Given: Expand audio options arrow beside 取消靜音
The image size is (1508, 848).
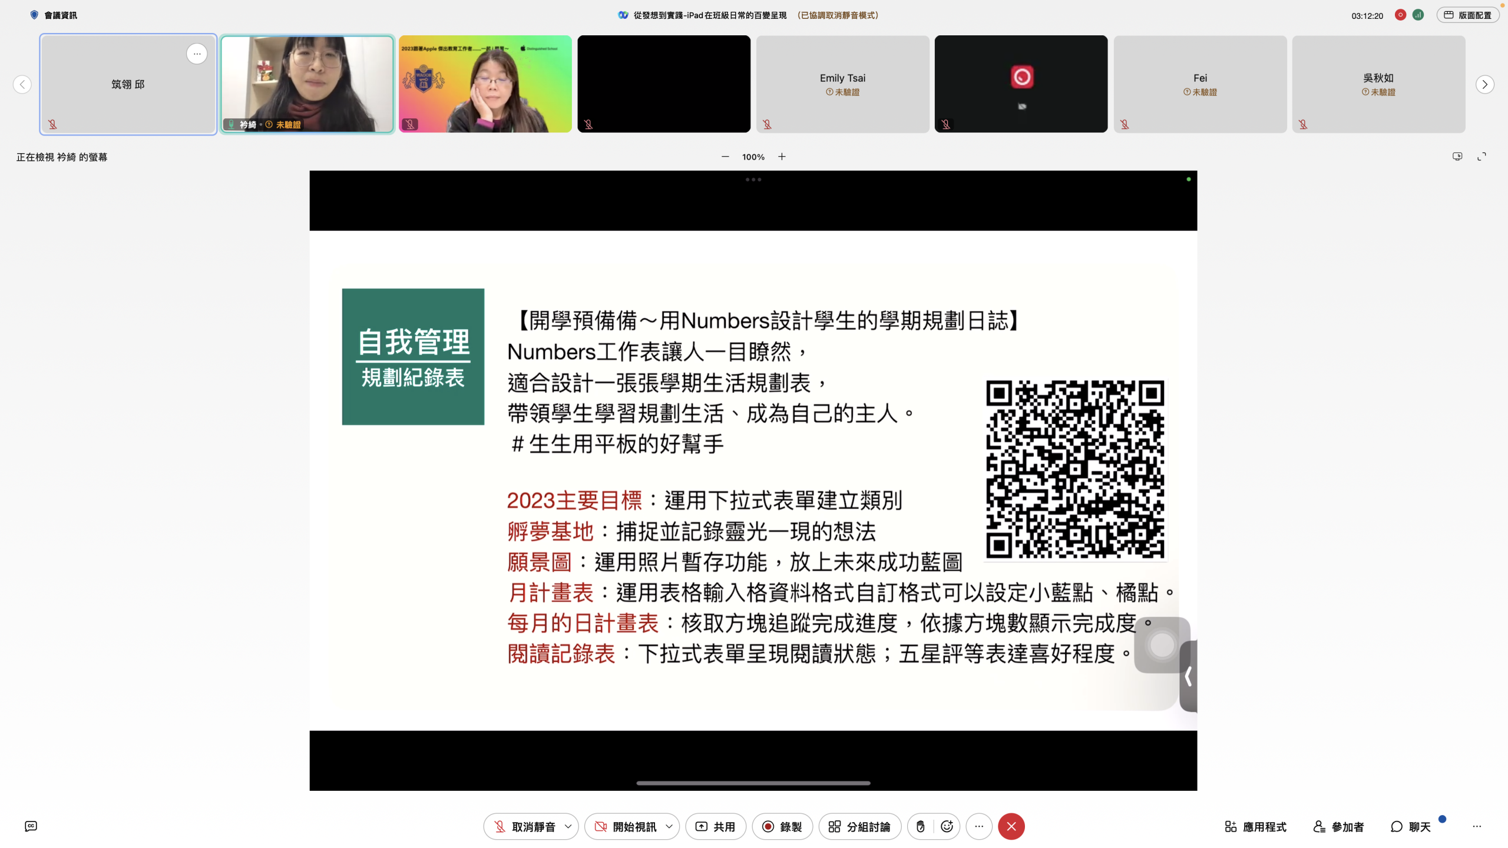Looking at the screenshot, I should tap(568, 826).
